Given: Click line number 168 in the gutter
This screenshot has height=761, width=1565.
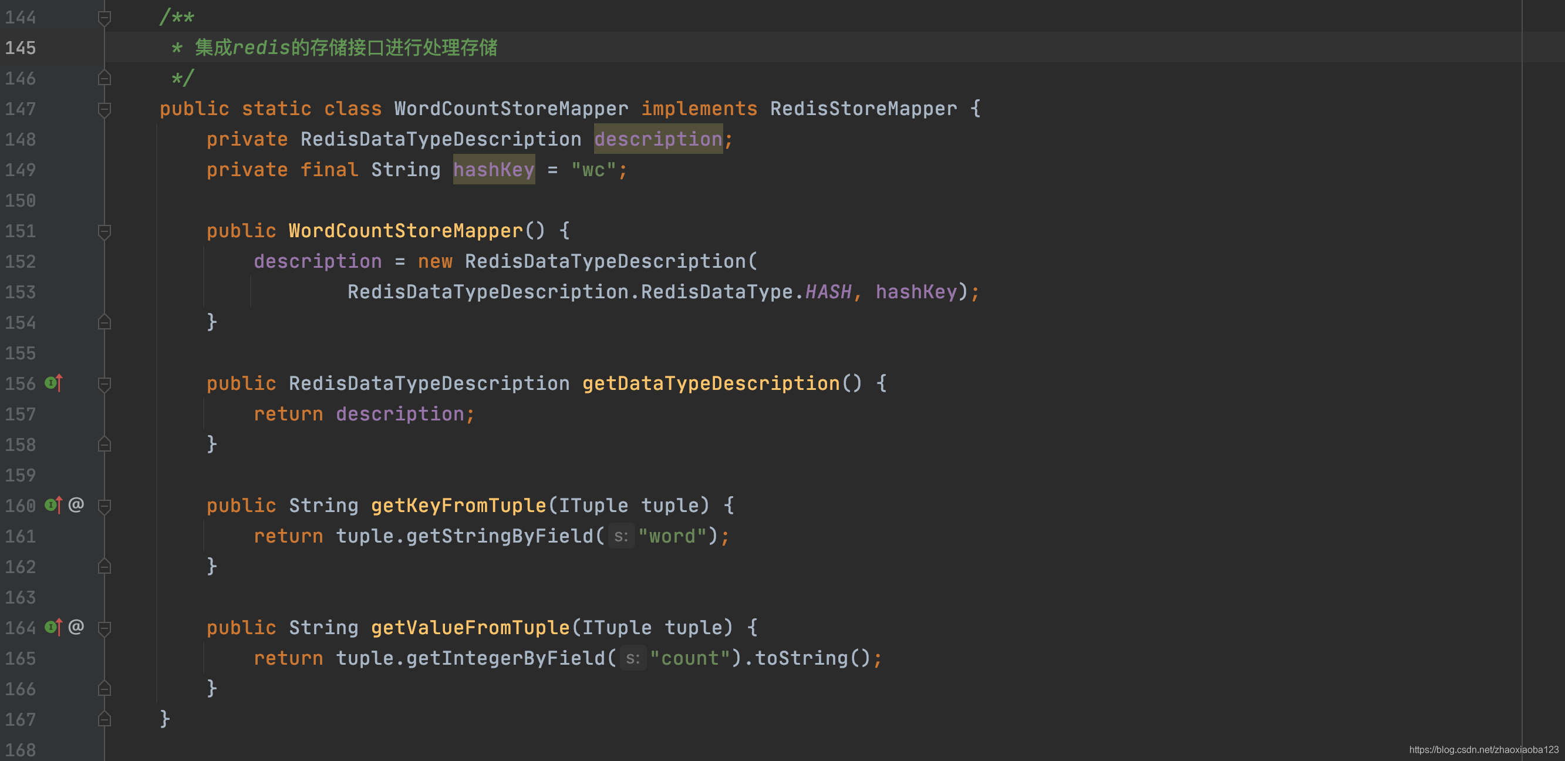Looking at the screenshot, I should 21,750.
